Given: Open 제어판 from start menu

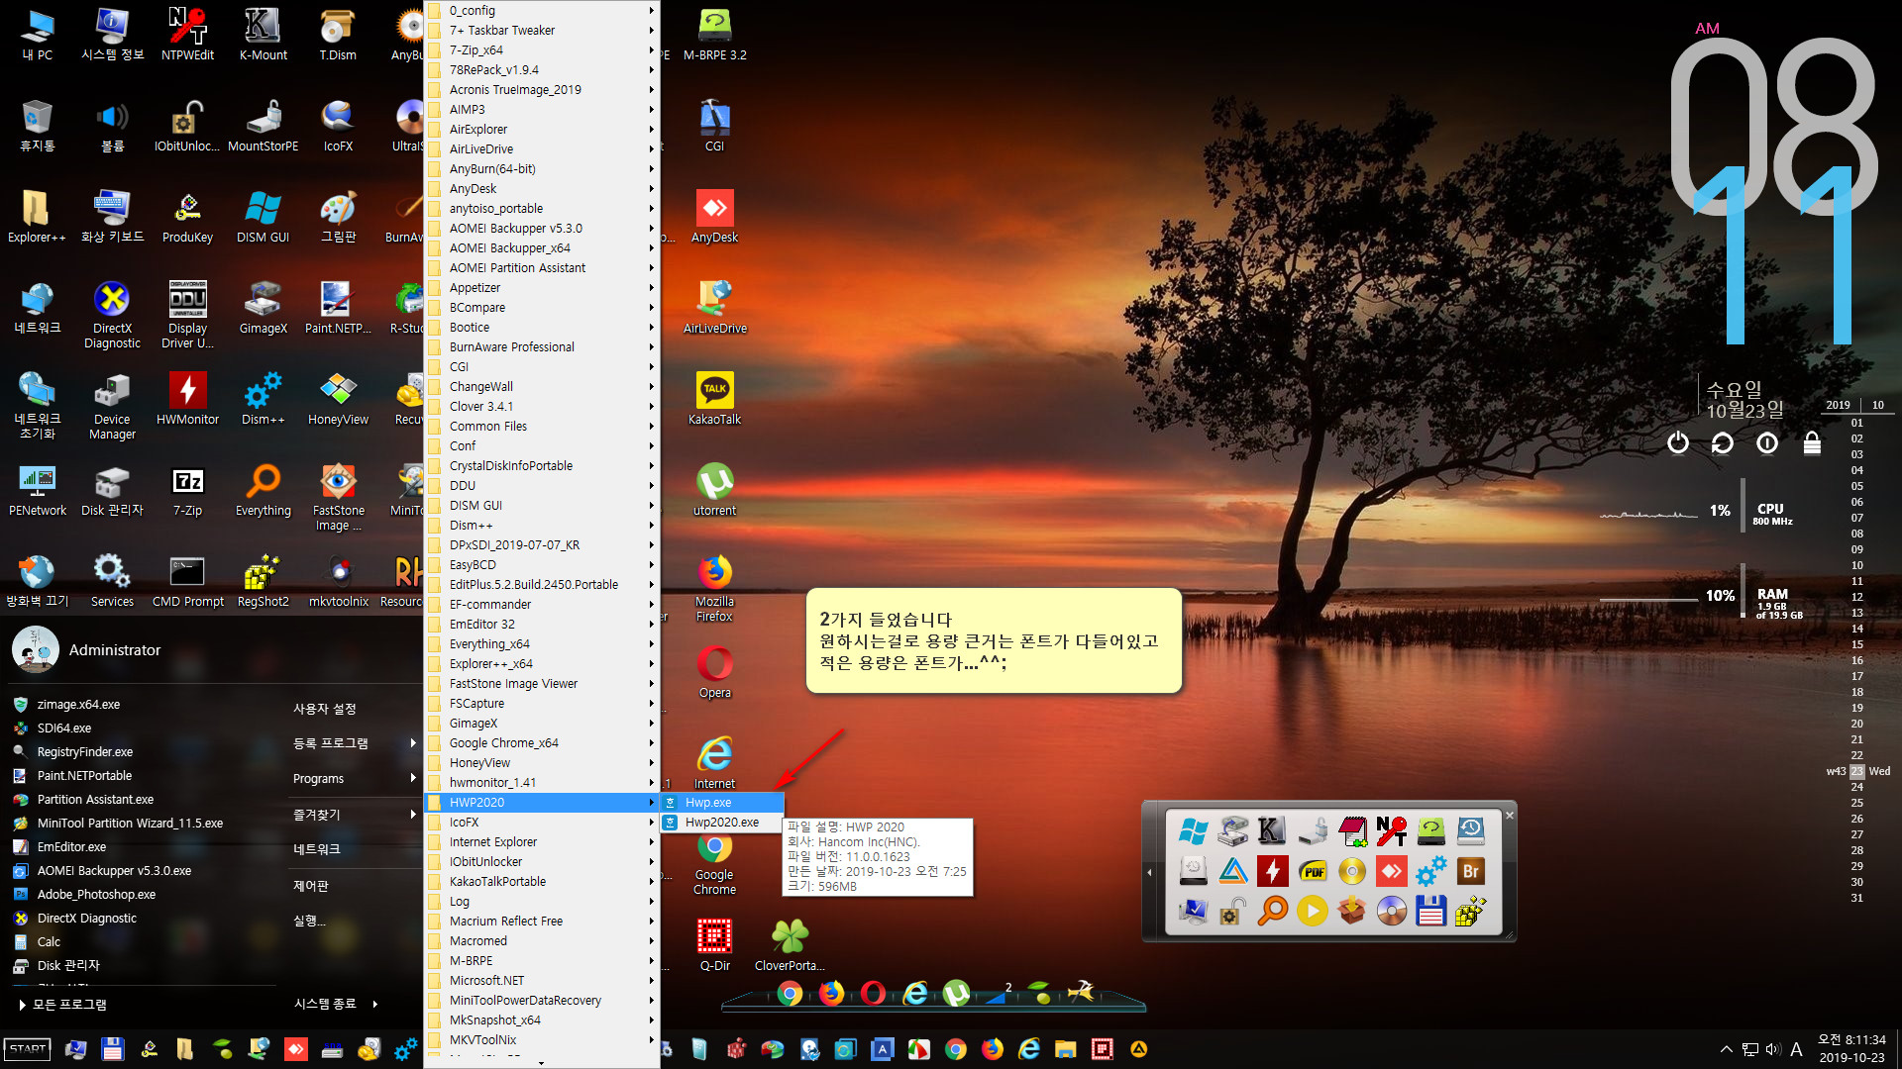Looking at the screenshot, I should coord(310,885).
